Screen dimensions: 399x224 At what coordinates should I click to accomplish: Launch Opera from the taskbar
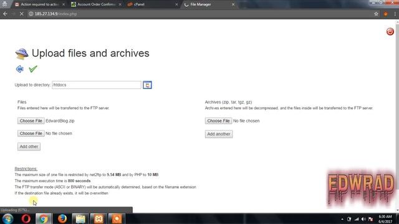[x=26, y=218]
